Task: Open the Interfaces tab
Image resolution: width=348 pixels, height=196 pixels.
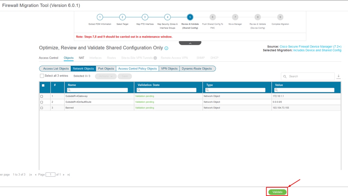Action: point(95,58)
